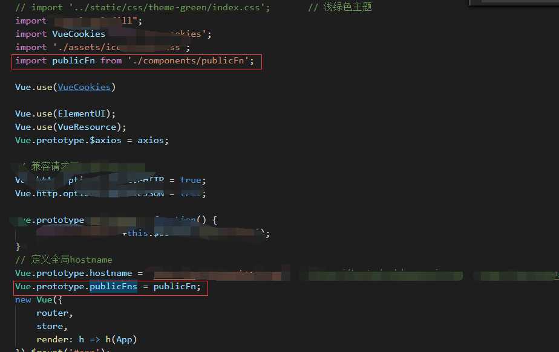Click the Vue.use(VueResource) line

click(71, 127)
